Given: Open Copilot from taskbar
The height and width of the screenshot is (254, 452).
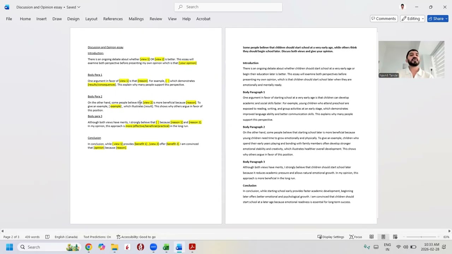Looking at the screenshot, I should [x=102, y=247].
